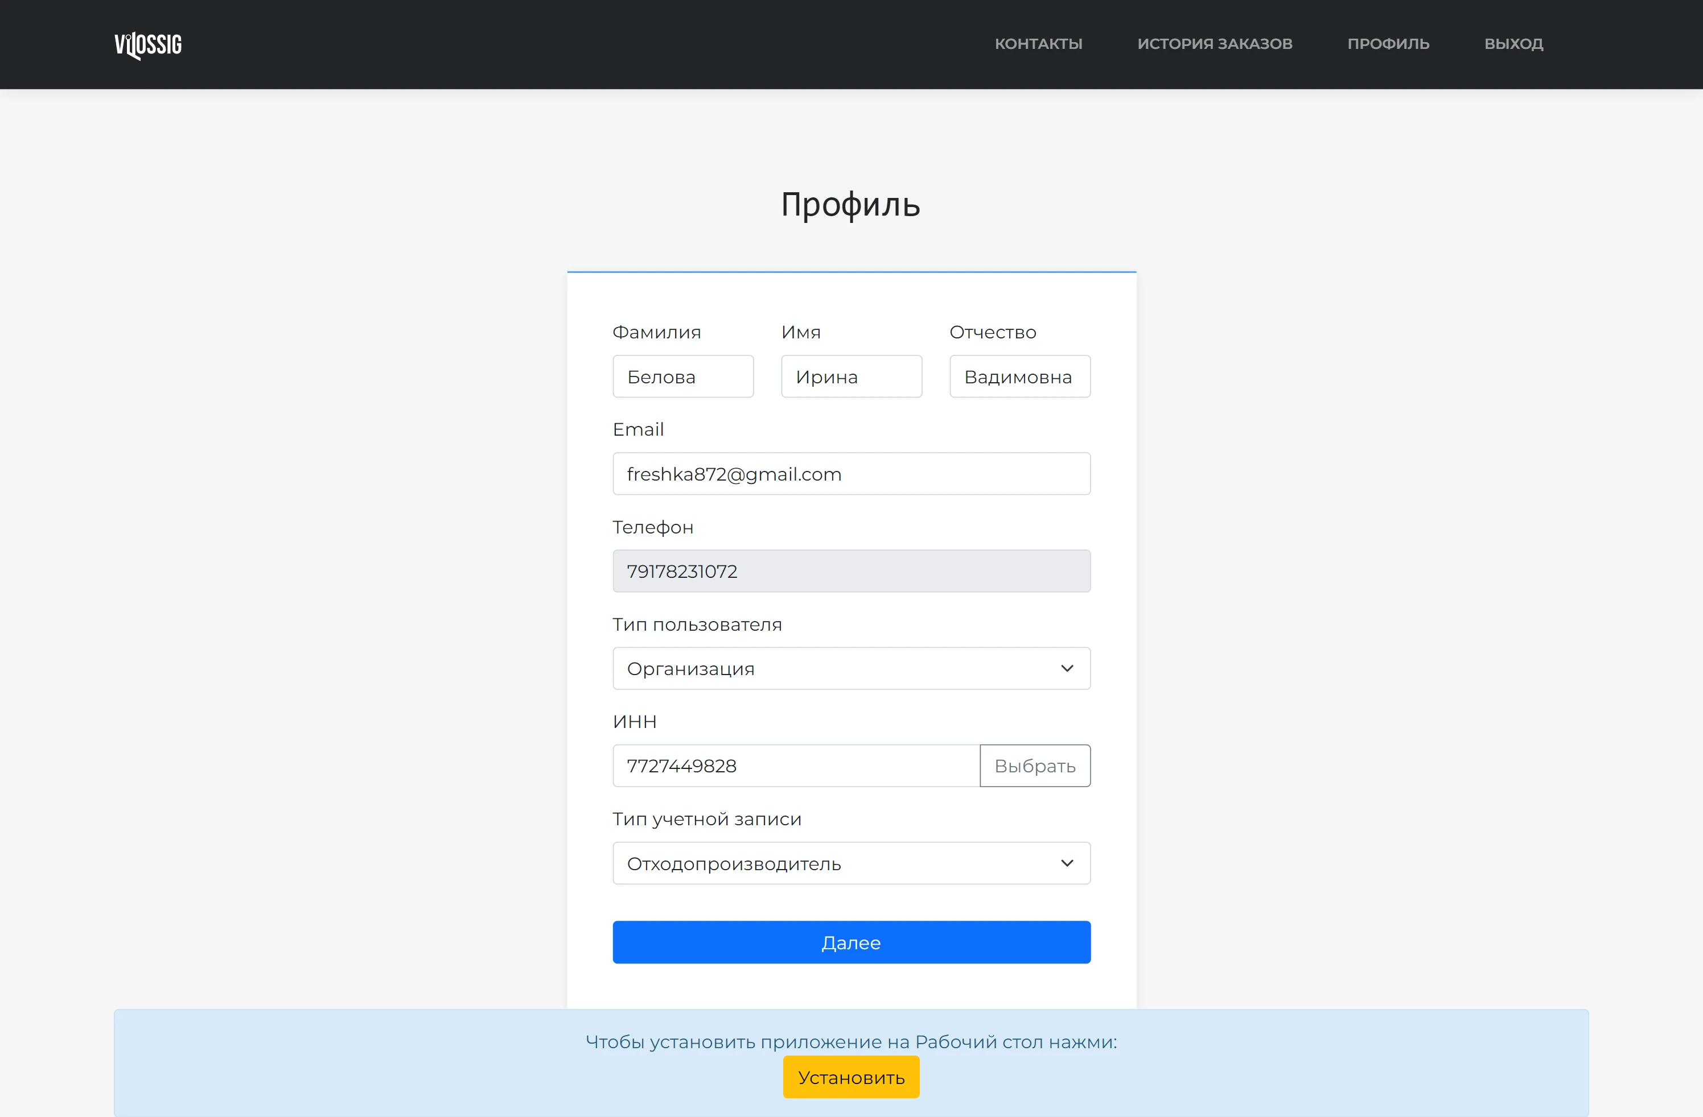The image size is (1703, 1117).
Task: Click the install app banner text
Action: click(x=851, y=1042)
